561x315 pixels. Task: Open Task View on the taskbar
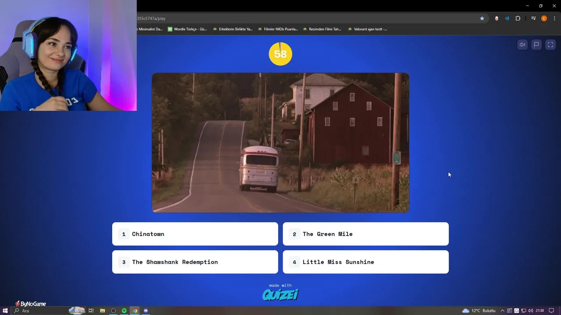point(91,311)
